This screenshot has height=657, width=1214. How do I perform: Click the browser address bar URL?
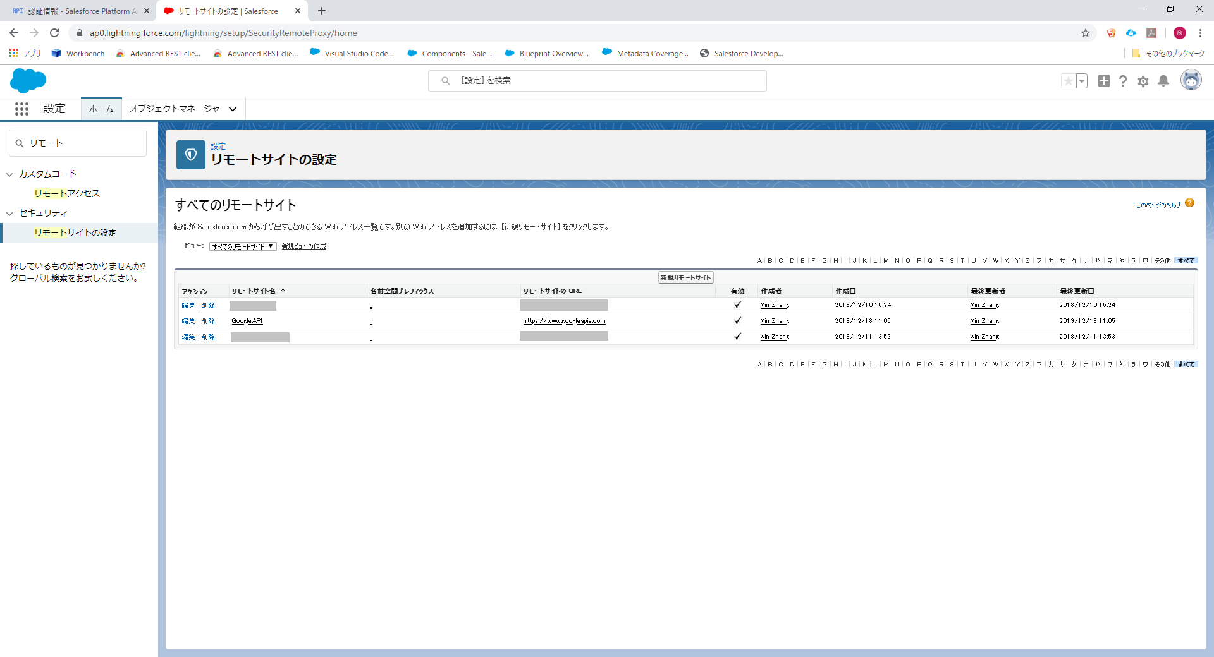223,33
